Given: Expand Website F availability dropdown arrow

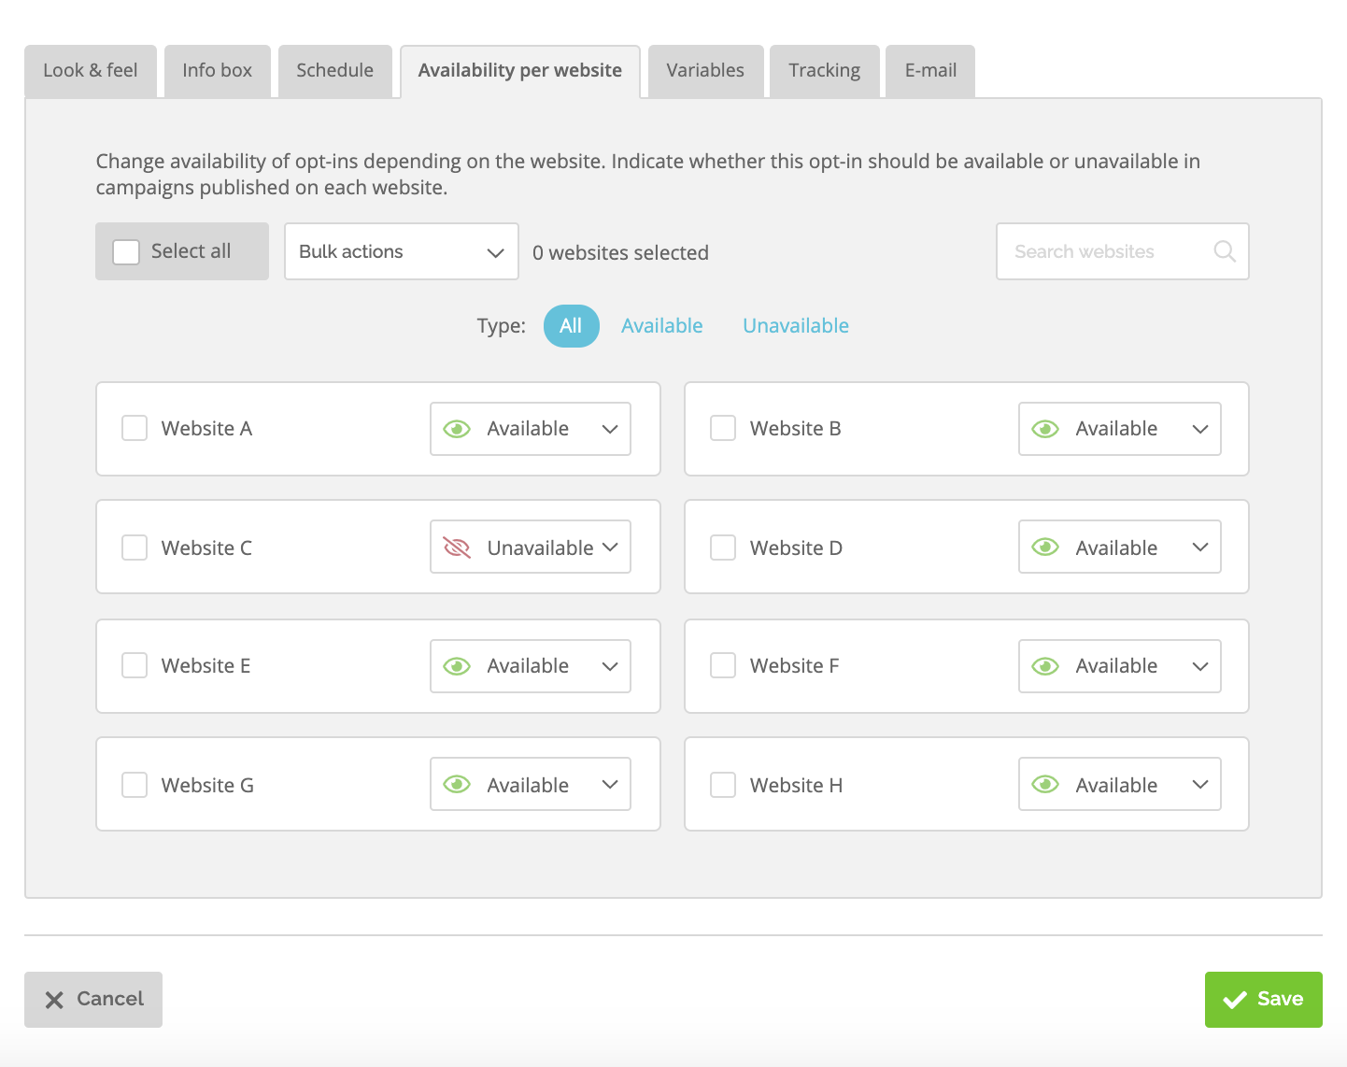Looking at the screenshot, I should [x=1200, y=666].
